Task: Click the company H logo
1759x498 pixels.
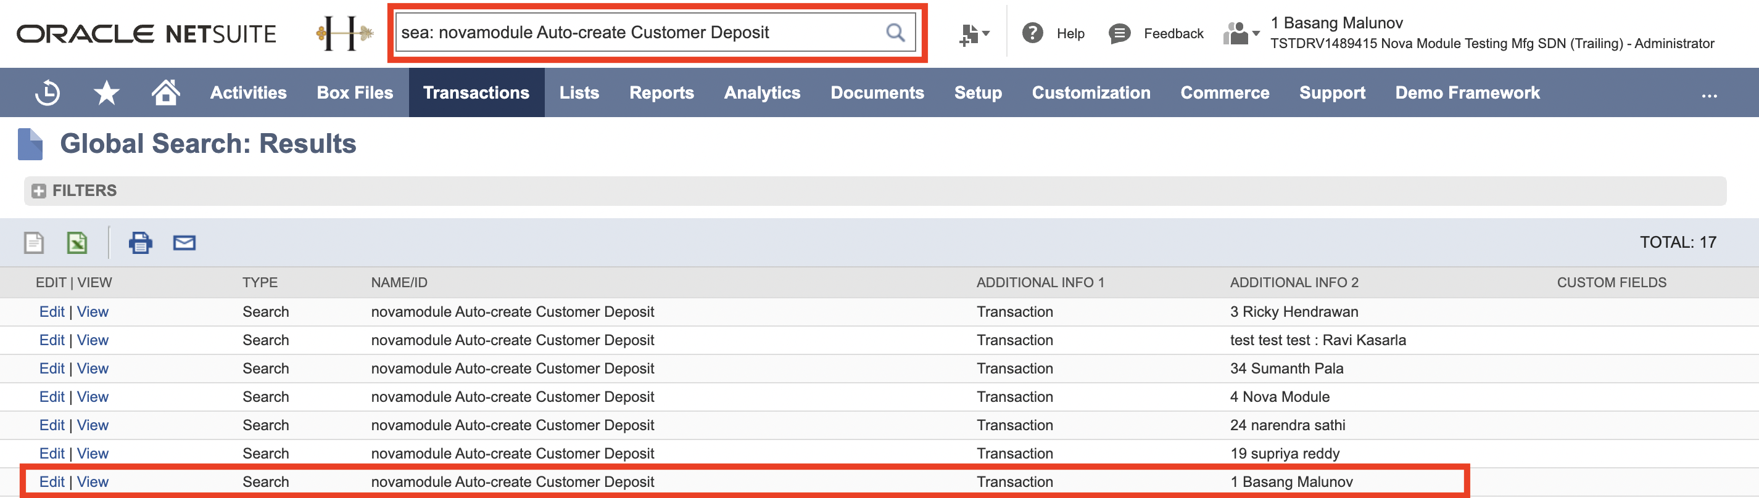Action: pyautogui.click(x=344, y=33)
